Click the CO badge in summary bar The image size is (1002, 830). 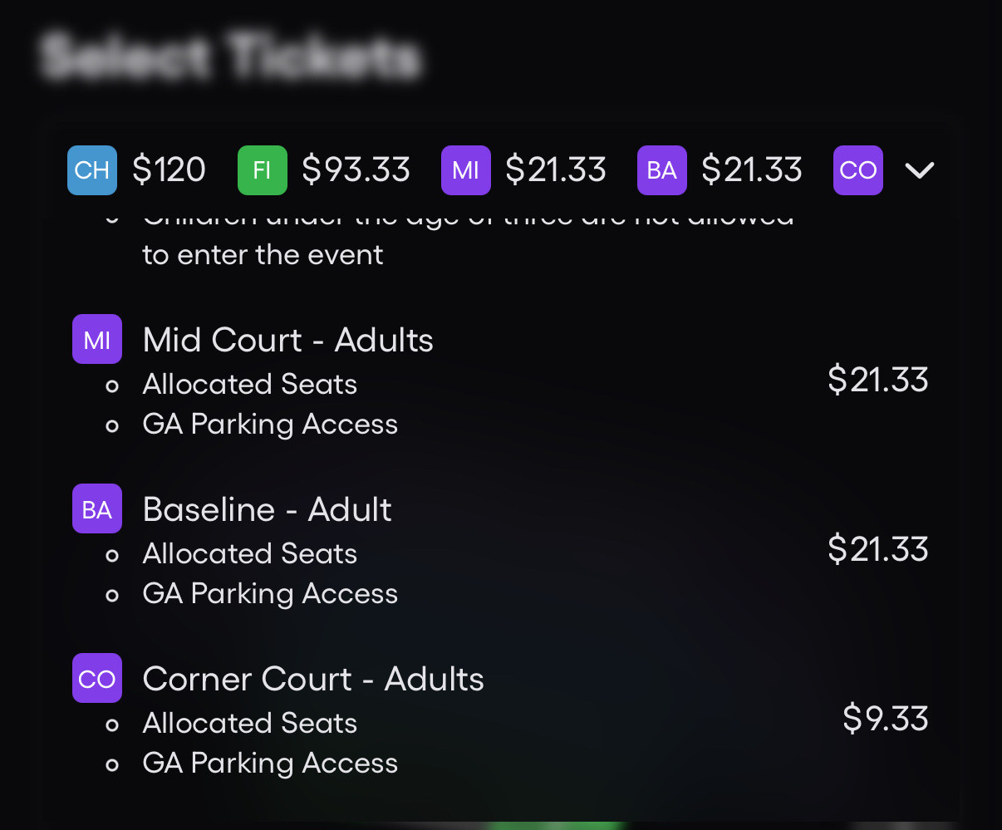(x=858, y=170)
